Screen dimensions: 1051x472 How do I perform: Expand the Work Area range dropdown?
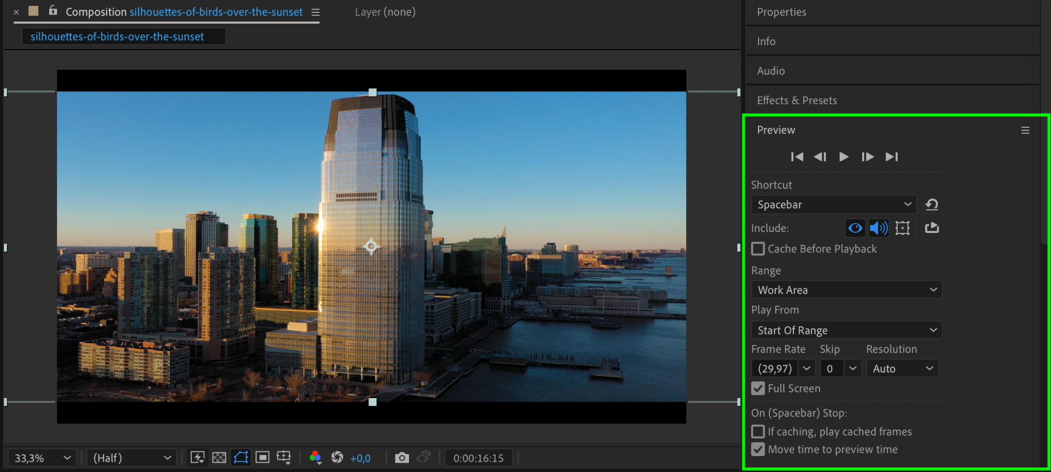(x=846, y=290)
